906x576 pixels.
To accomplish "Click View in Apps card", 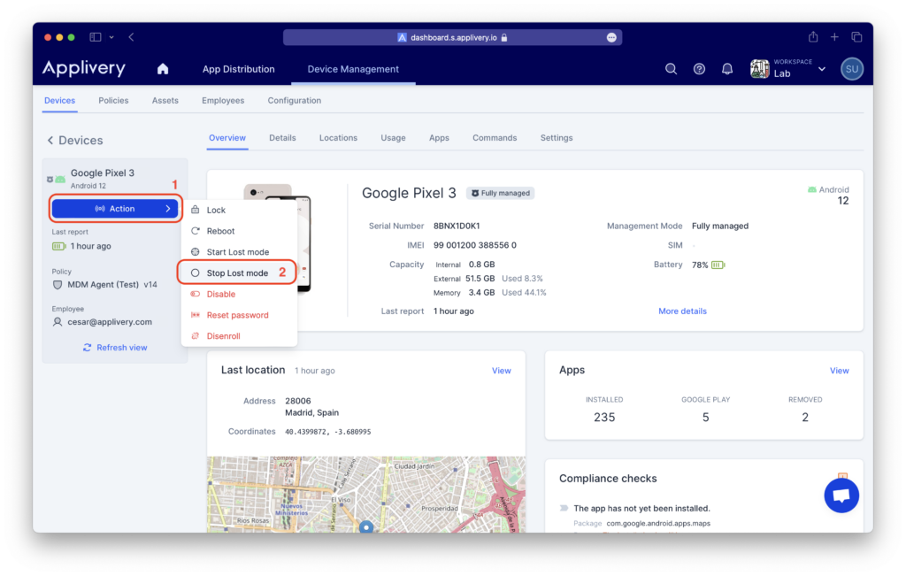I will (x=839, y=371).
